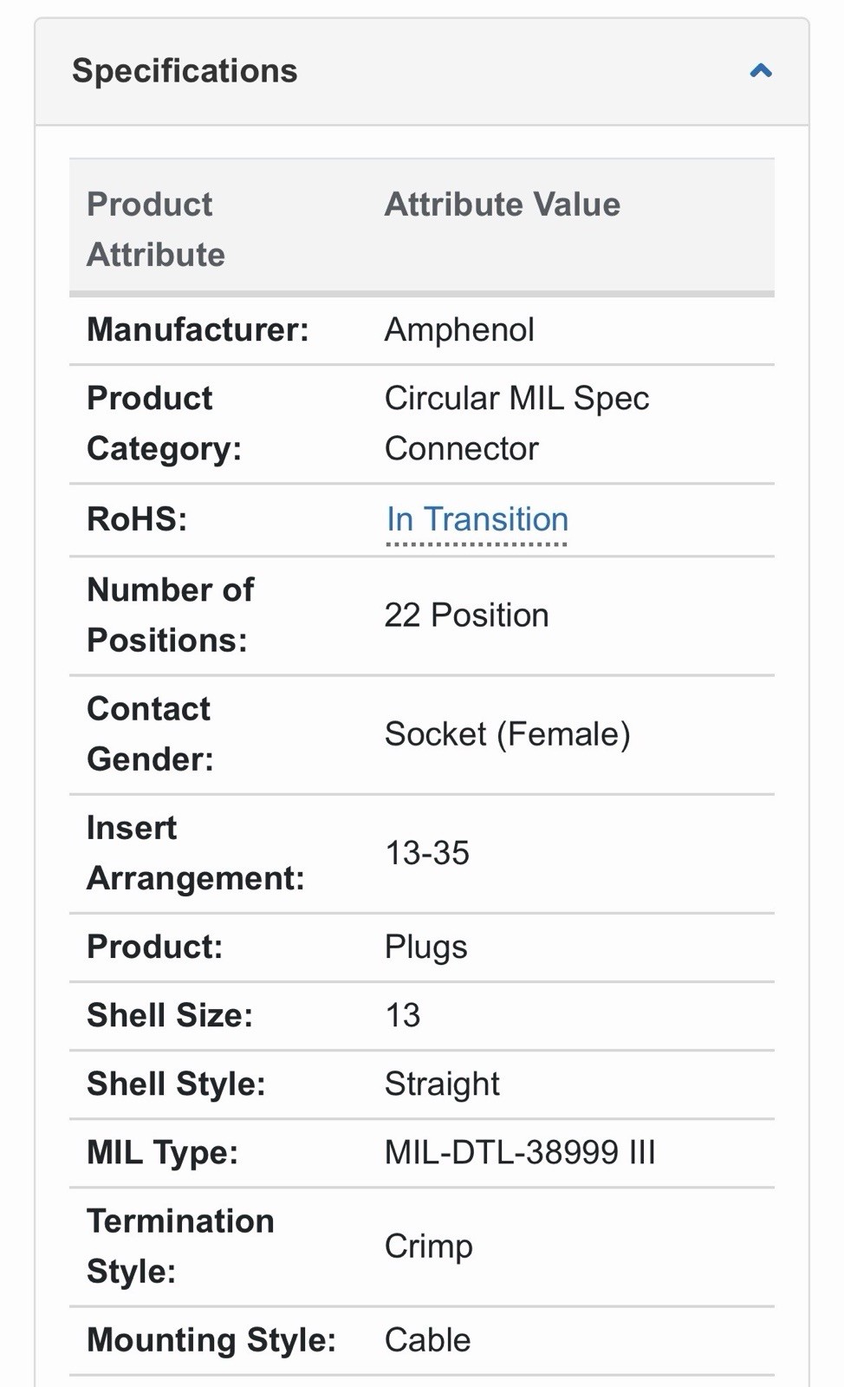
Task: Click the MIL Type attribute label
Action: coord(162,1153)
